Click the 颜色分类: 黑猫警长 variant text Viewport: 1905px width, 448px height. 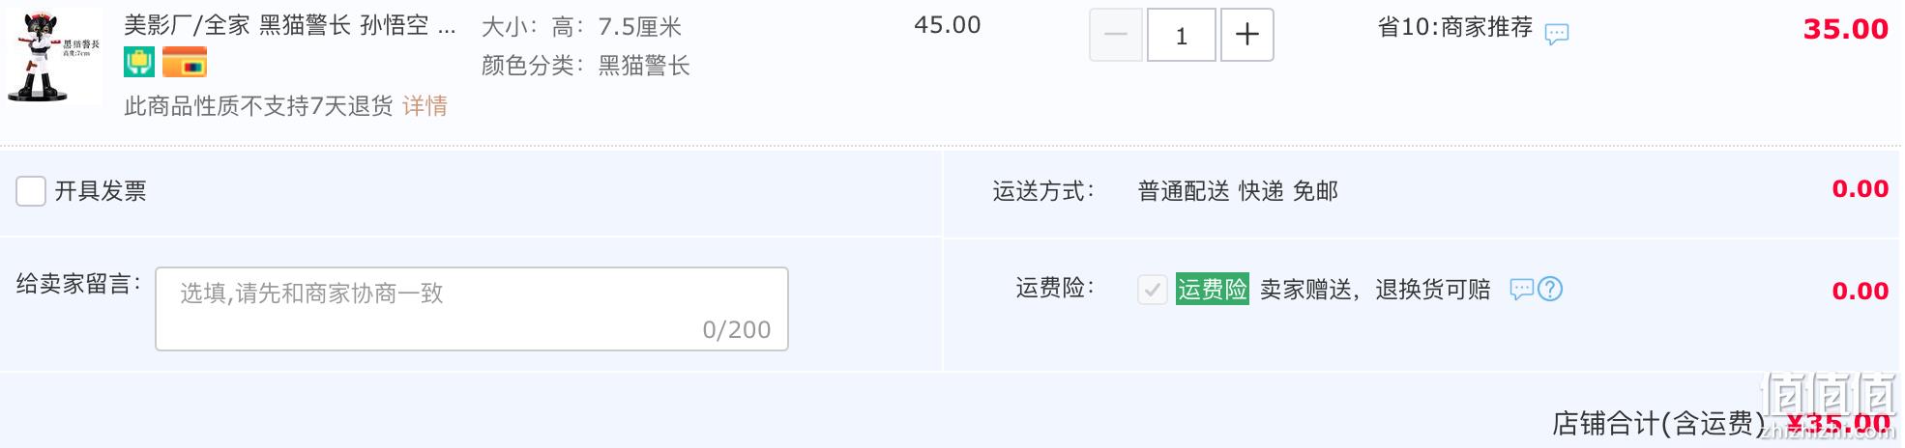coord(586,66)
